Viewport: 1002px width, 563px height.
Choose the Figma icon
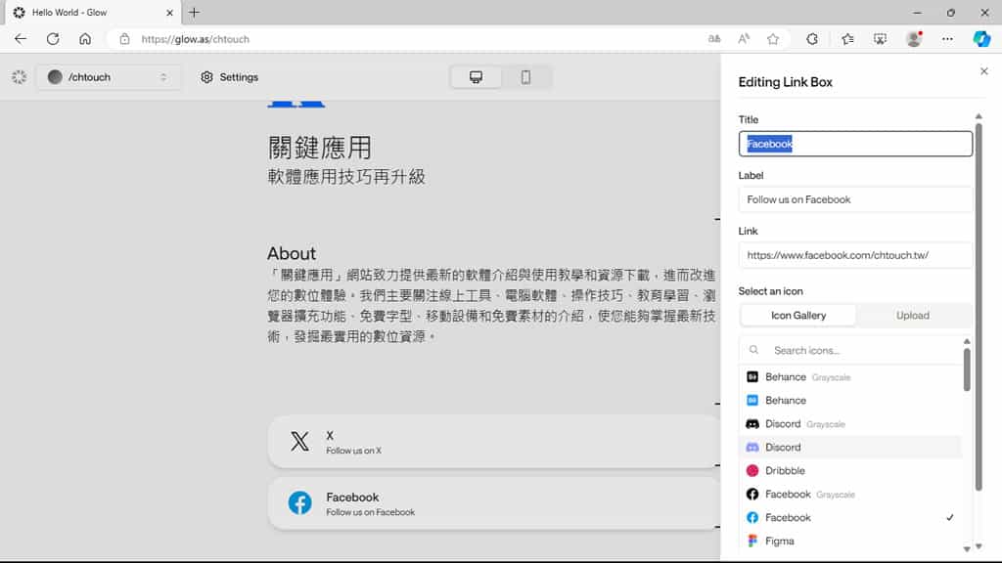click(x=852, y=541)
